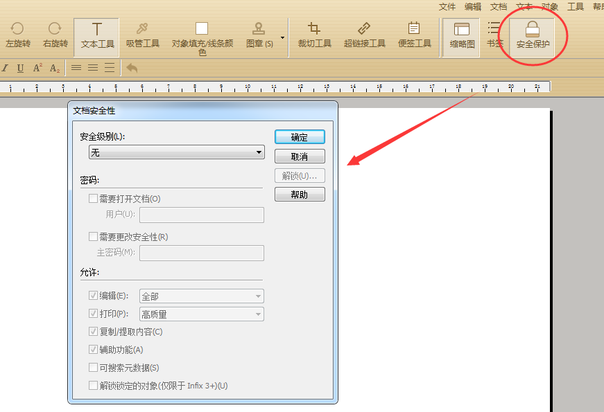Select the 文本工具 text tool
This screenshot has width=604, height=412.
click(97, 37)
